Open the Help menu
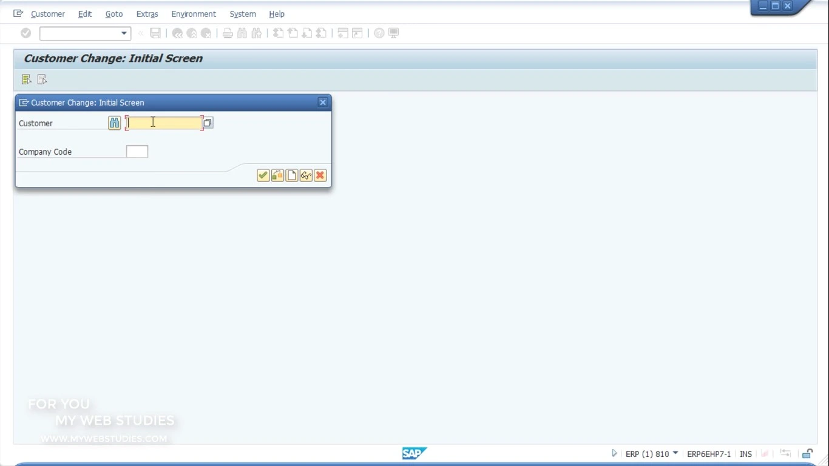This screenshot has width=829, height=466. tap(277, 14)
